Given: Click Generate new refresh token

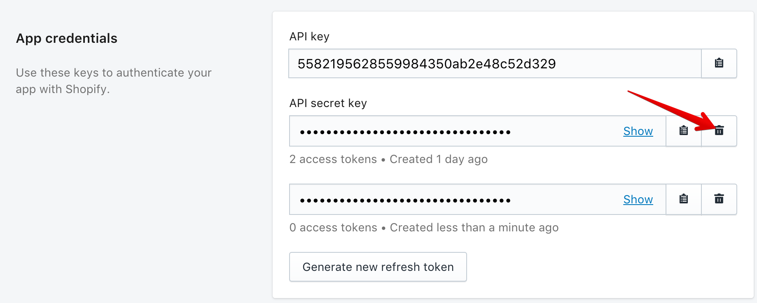Looking at the screenshot, I should (x=378, y=267).
